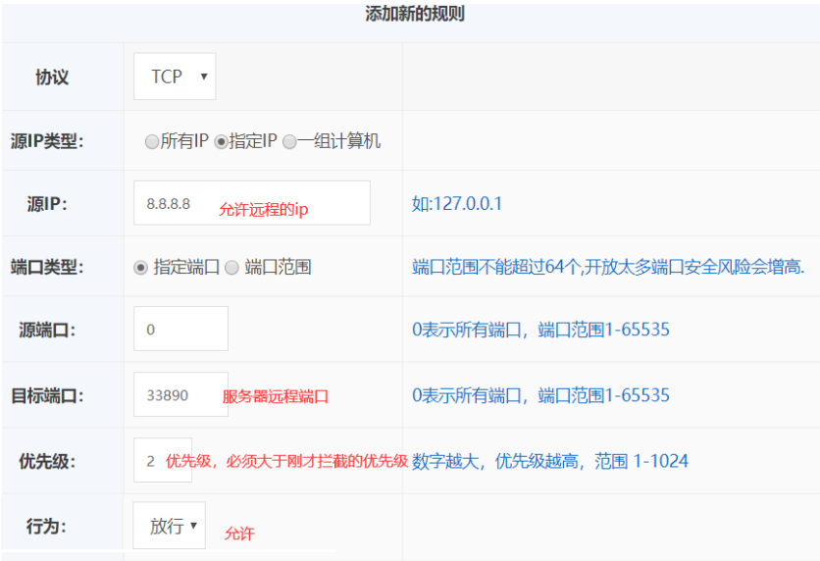Screen dimensions: 820x561
Task: Click the red 允许 annotation beside 行为
Action: pyautogui.click(x=239, y=534)
